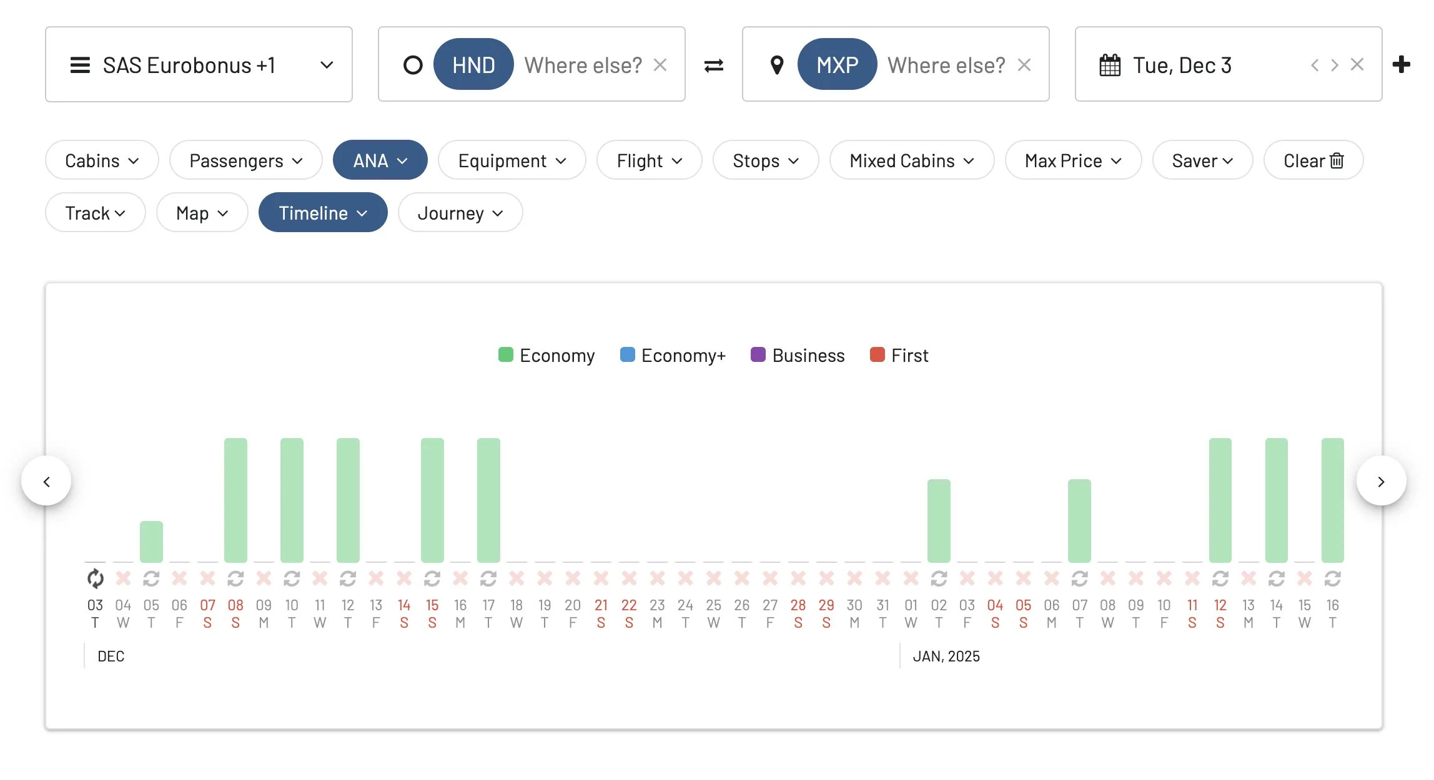1434x780 pixels.
Task: Expand the Cabins filter
Action: (x=102, y=160)
